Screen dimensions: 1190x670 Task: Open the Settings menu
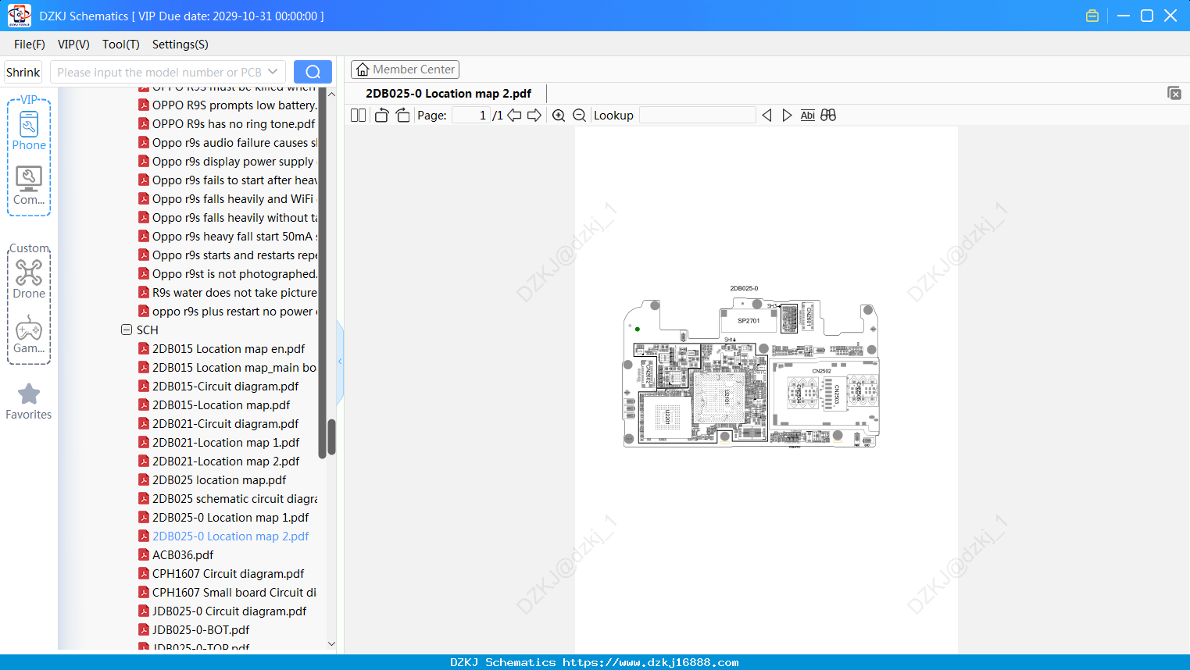pos(180,45)
